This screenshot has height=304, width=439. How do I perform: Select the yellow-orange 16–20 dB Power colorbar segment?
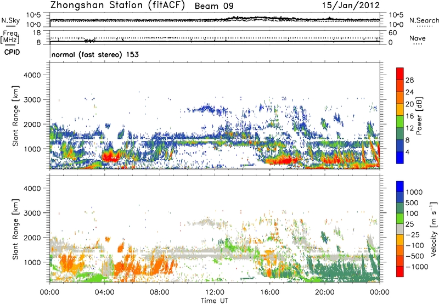pos(400,110)
